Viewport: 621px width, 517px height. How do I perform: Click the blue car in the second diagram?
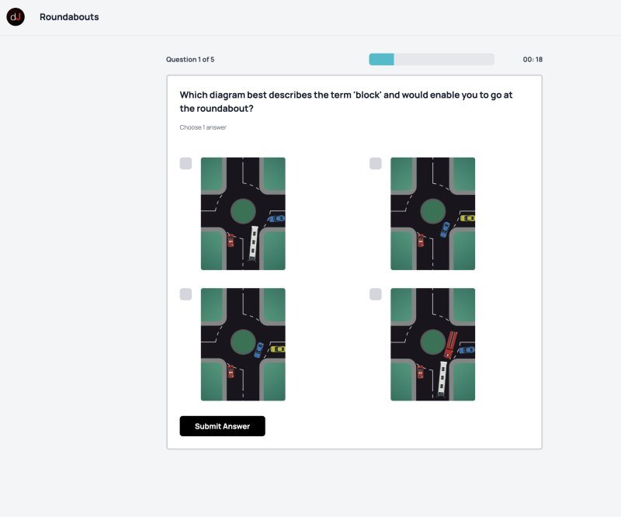445,229
